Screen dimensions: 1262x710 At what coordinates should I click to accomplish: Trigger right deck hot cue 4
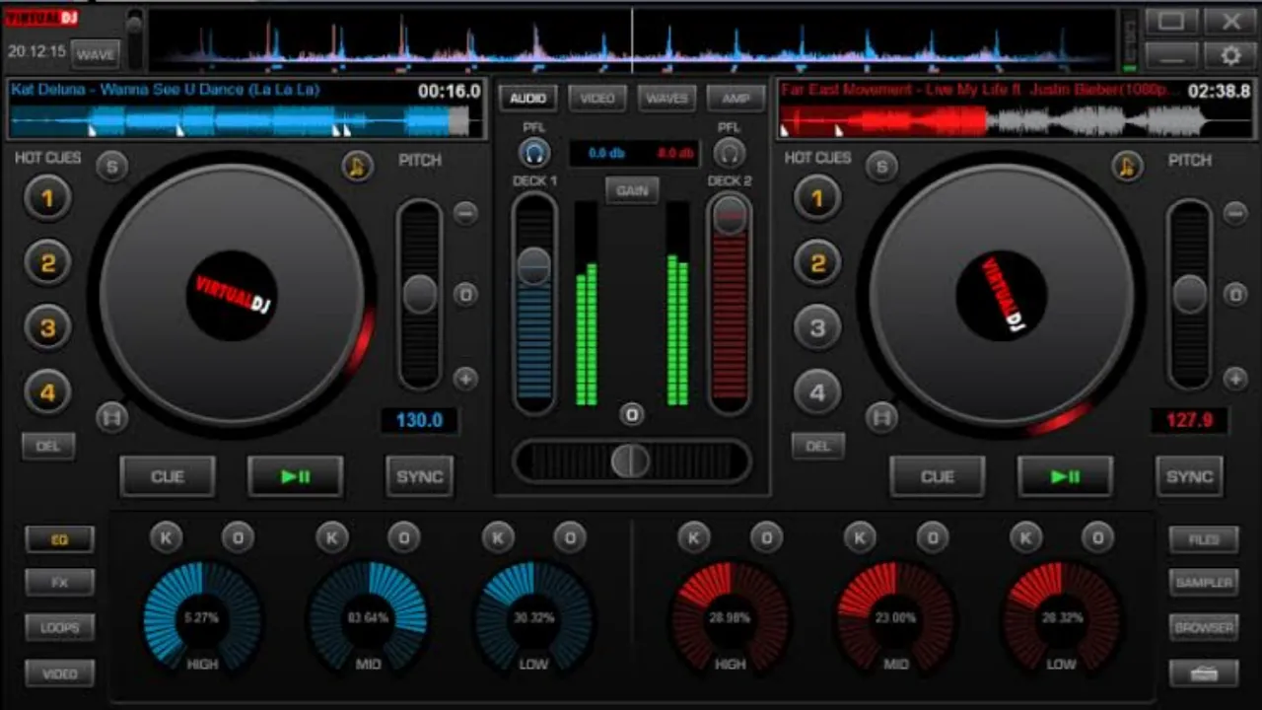[817, 392]
